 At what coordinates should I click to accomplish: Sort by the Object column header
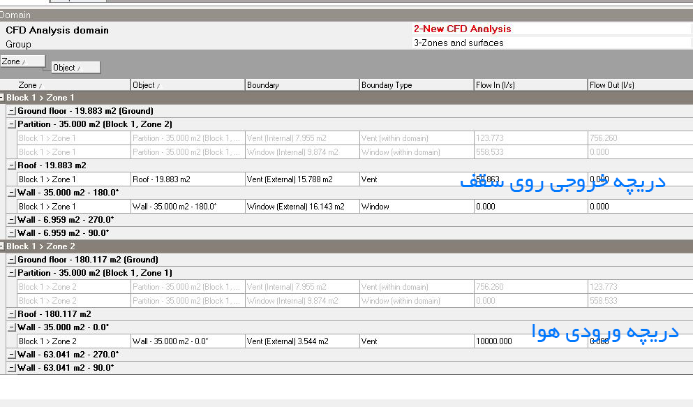coord(188,85)
